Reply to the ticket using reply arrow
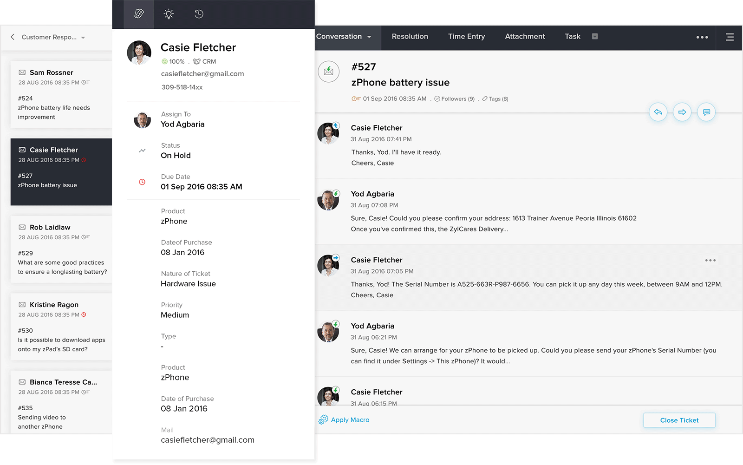This screenshot has height=465, width=743. click(658, 112)
